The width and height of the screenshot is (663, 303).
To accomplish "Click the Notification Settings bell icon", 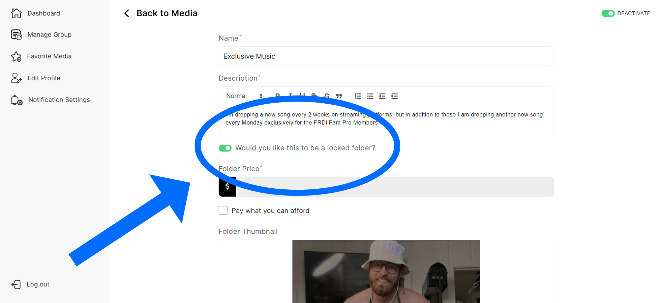I will point(17,100).
